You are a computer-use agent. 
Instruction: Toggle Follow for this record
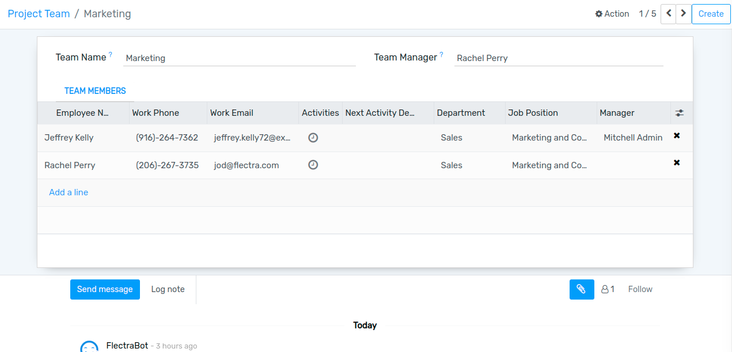[640, 289]
